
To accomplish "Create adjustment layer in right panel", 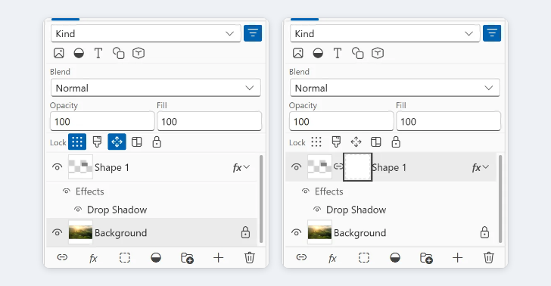I will click(x=394, y=258).
